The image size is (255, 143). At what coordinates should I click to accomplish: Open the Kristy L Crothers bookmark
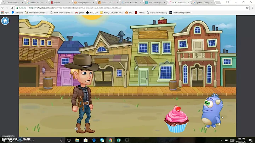point(112,12)
